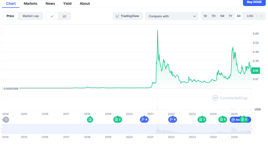
Task: Select the 1Y time range
Action: 230,16
